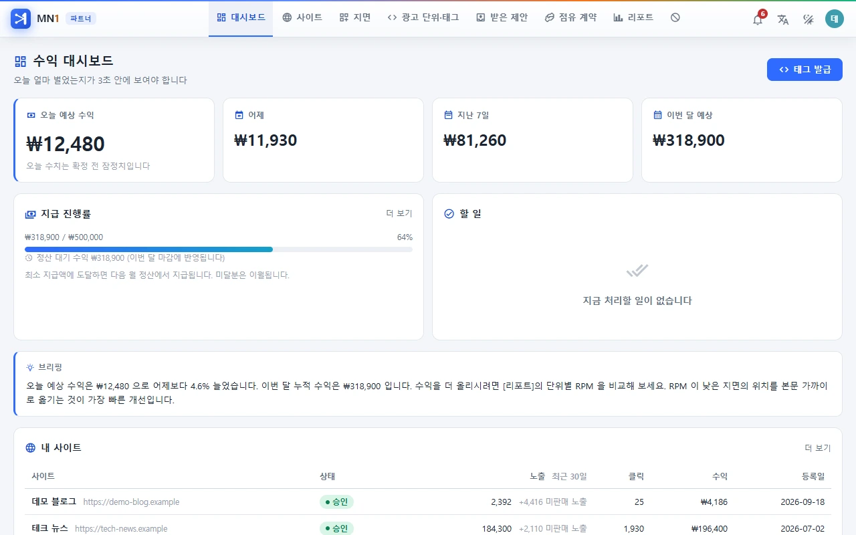
Task: Click the double-check icon in 할 일
Action: 637,271
